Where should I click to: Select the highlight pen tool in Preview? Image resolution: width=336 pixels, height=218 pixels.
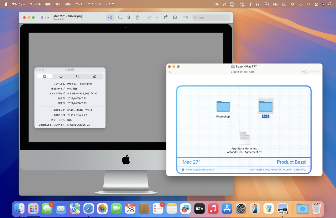(x=149, y=17)
